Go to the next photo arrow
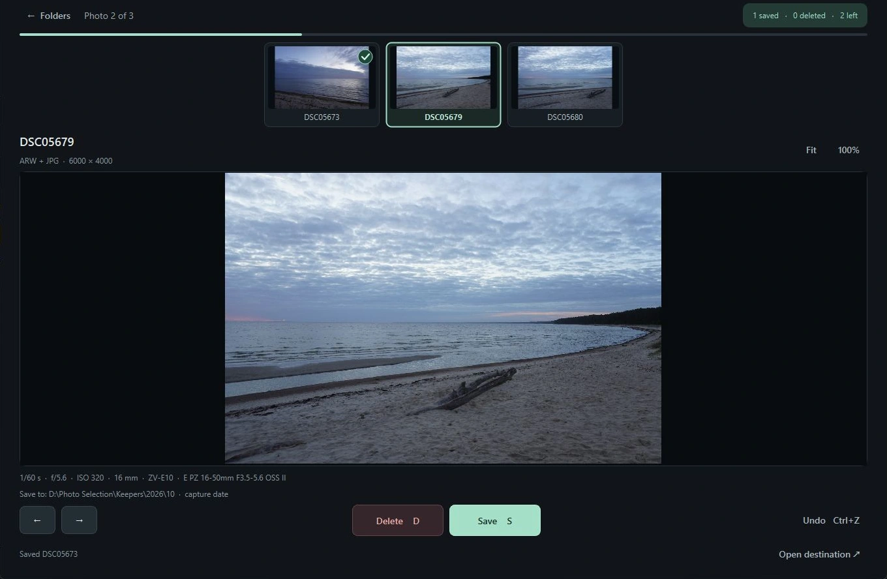887x579 pixels. click(79, 520)
